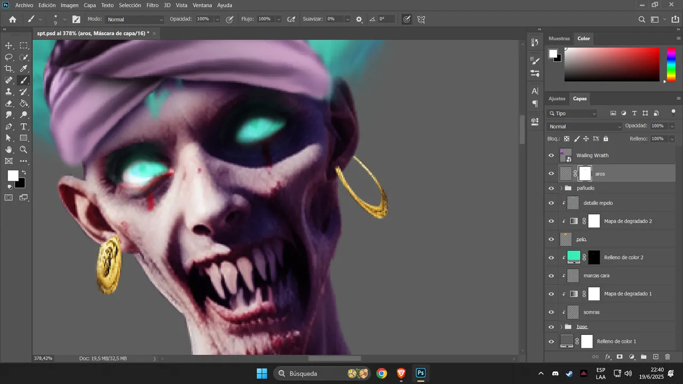Switch to the Ajustes tab

click(x=557, y=99)
